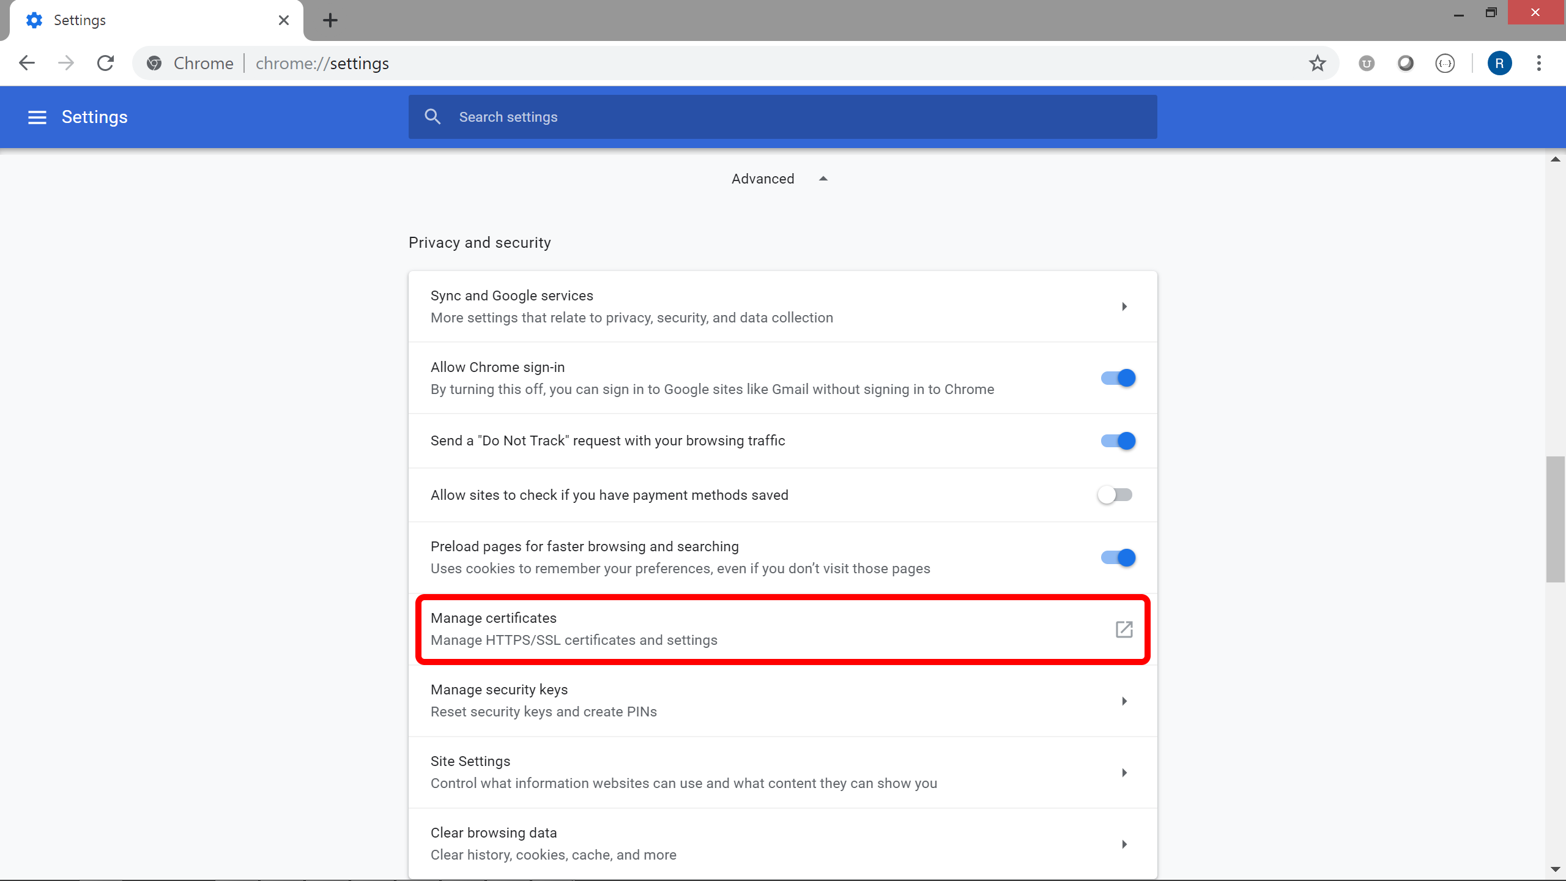Open Clear browsing data row
Image resolution: width=1566 pixels, height=881 pixels.
(782, 844)
